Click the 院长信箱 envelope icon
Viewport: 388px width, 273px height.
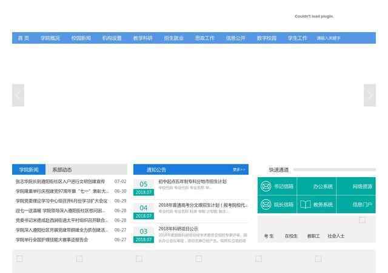coord(266,204)
